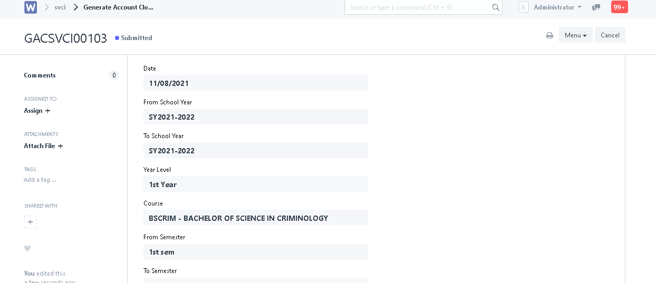
Task: Open the Comments section
Action: coord(40,75)
